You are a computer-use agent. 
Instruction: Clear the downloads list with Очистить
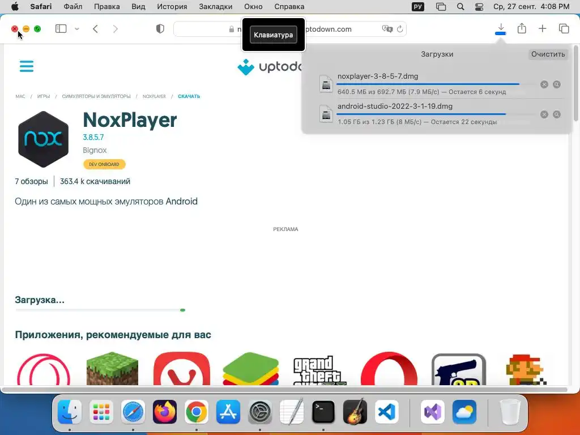pyautogui.click(x=548, y=54)
